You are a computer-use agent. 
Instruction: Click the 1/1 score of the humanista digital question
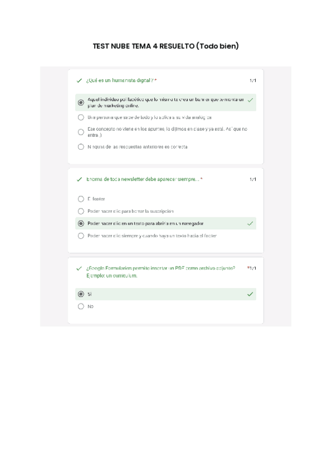252,81
